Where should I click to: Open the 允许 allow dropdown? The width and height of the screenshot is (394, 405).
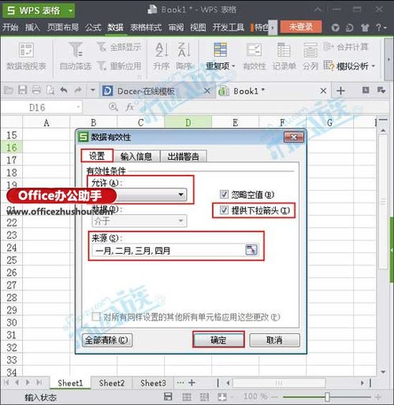(x=180, y=195)
